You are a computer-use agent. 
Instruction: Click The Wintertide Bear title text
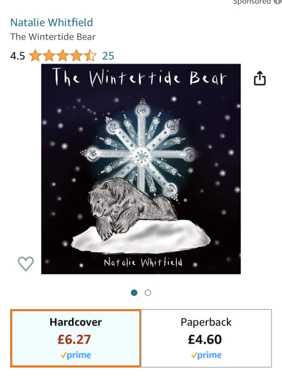click(x=53, y=37)
